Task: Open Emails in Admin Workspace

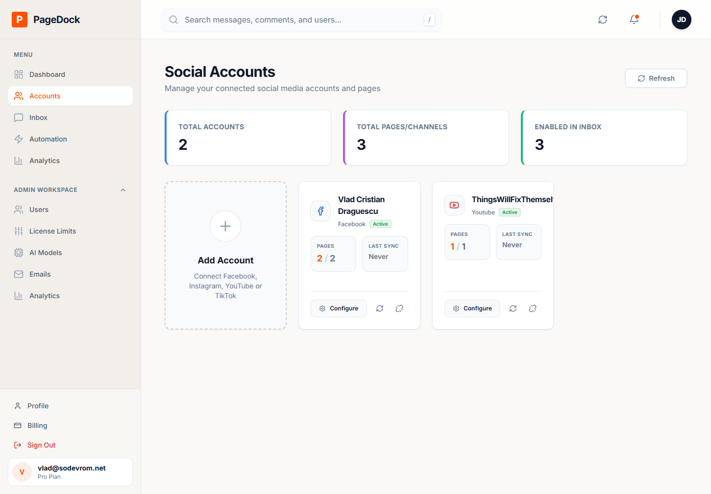Action: coord(70,274)
